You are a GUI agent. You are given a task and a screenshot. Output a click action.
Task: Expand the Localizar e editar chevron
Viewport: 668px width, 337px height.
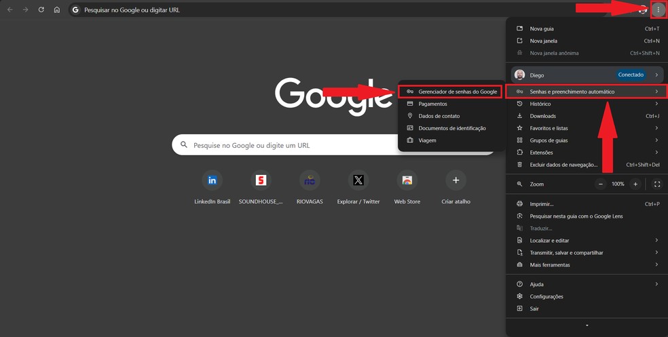pos(656,241)
